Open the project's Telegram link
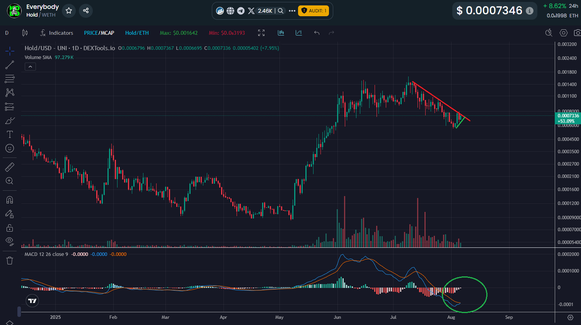 point(241,10)
